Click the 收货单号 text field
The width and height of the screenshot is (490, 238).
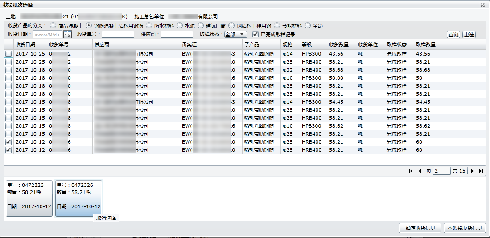(x=118, y=34)
